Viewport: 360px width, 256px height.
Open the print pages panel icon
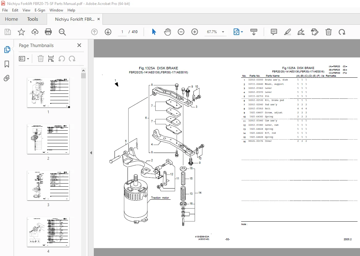(51, 59)
